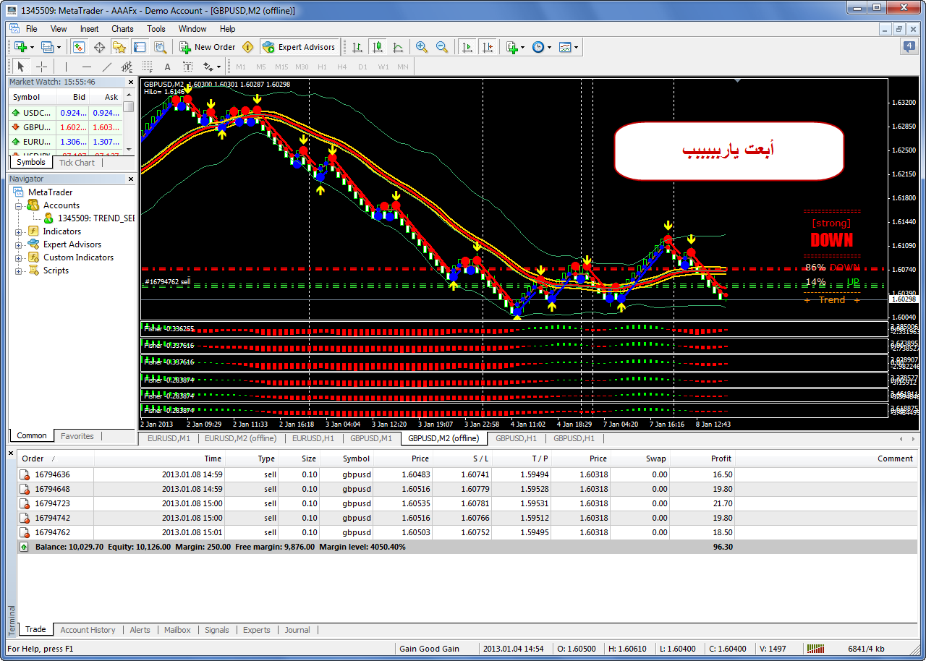Sort trades by the Profit column header

(x=702, y=459)
